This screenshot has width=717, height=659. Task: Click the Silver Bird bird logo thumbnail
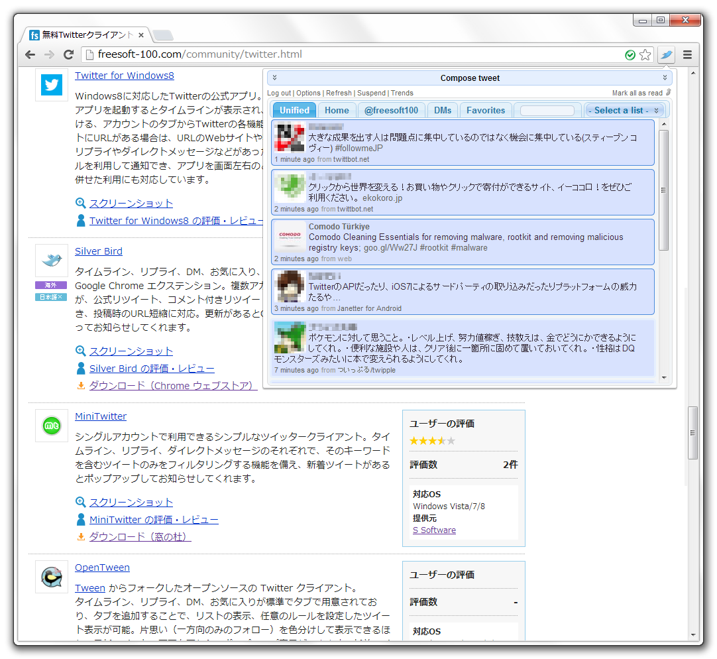[x=52, y=261]
